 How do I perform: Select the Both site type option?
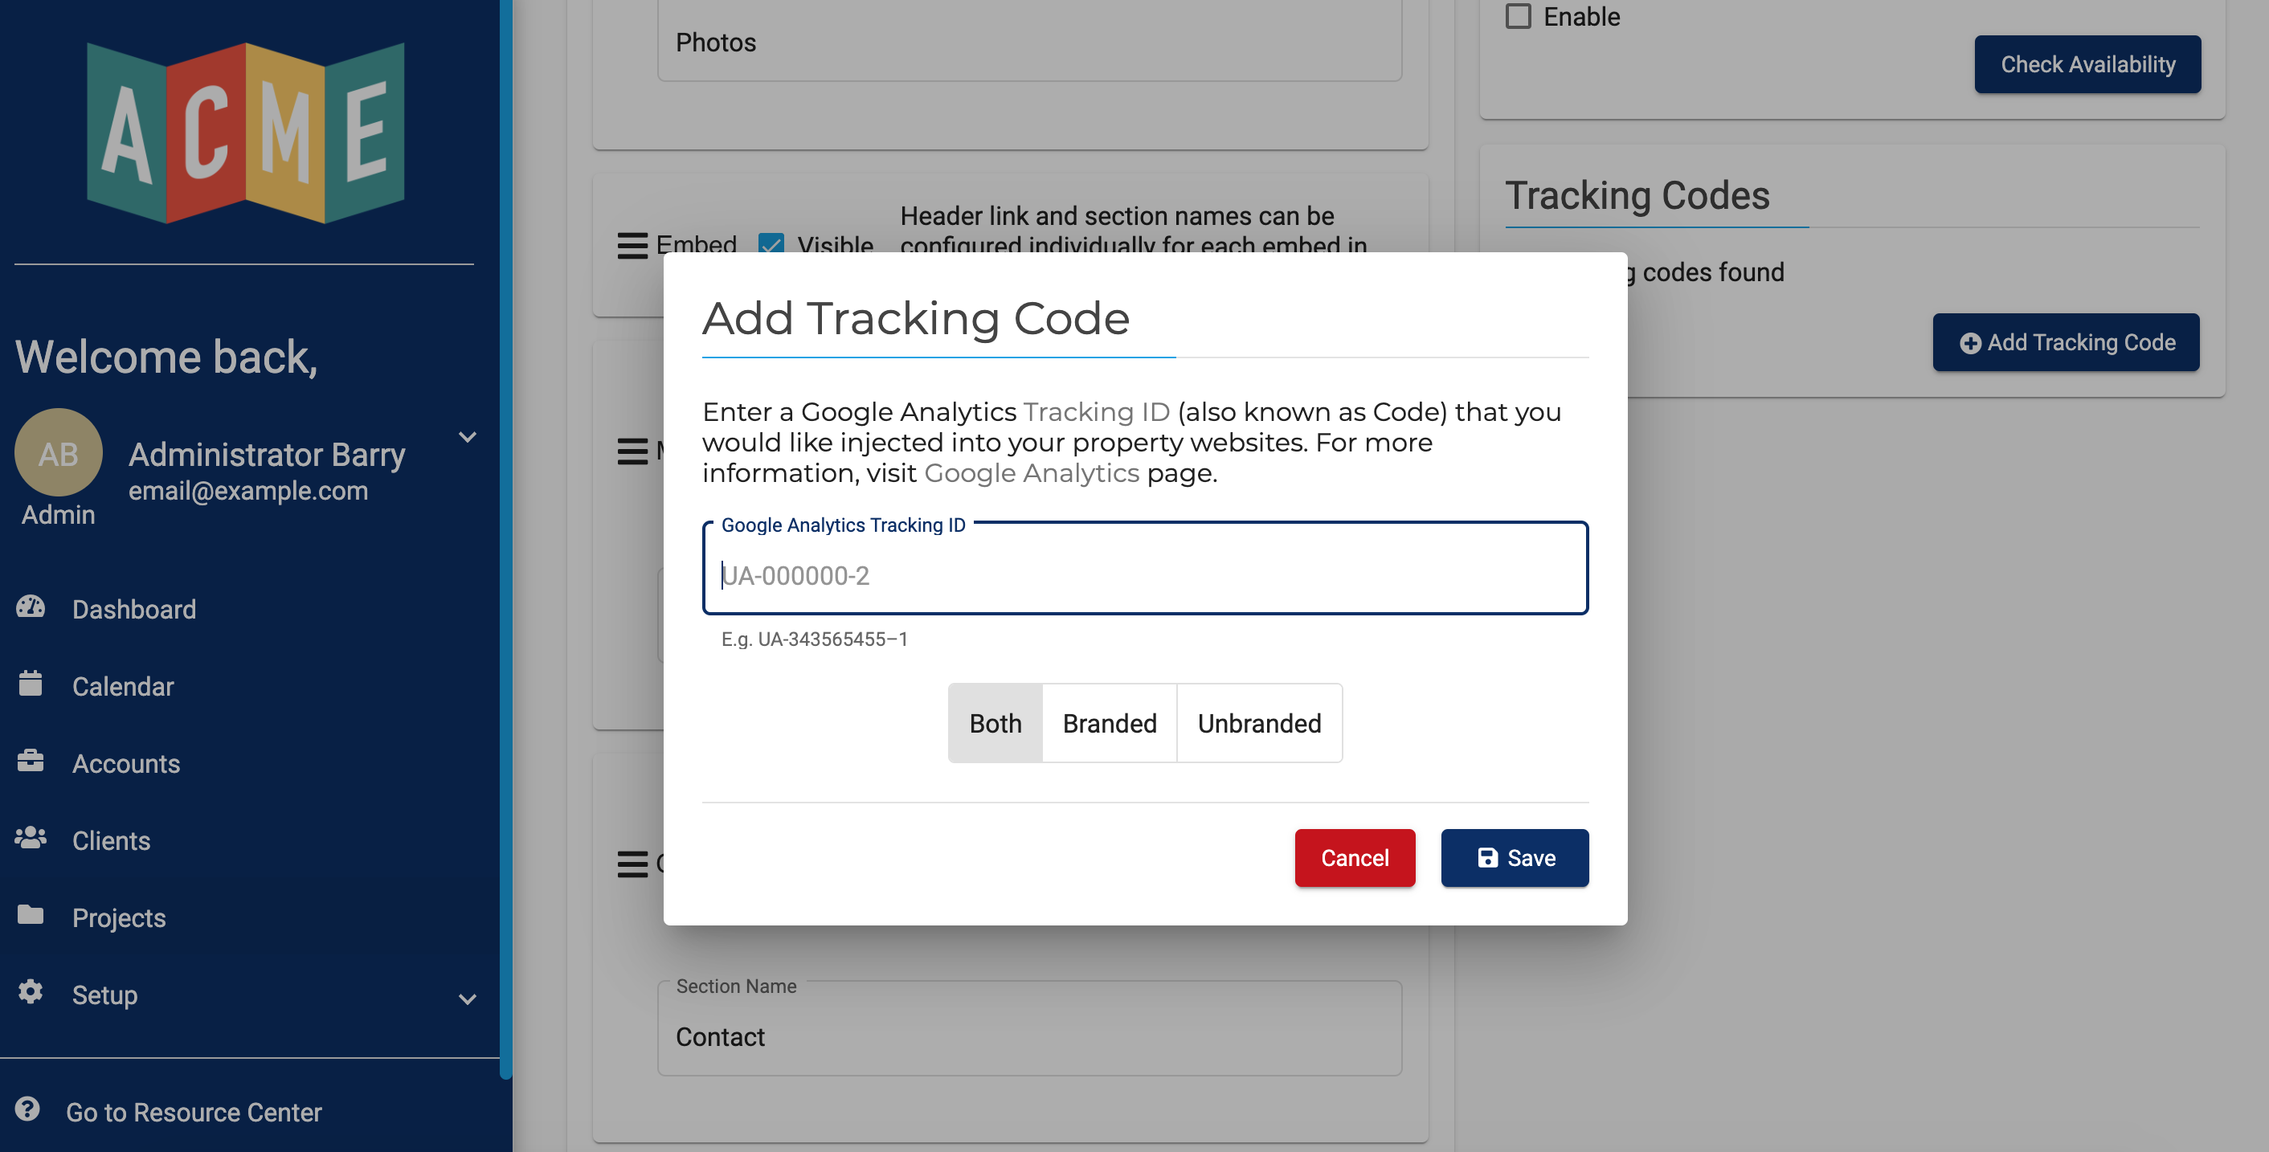(995, 721)
